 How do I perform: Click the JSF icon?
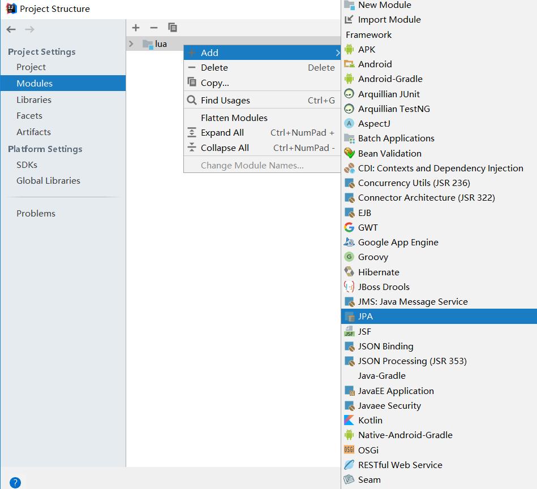coord(349,331)
